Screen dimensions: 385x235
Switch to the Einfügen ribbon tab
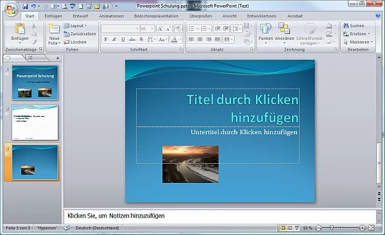pyautogui.click(x=53, y=16)
